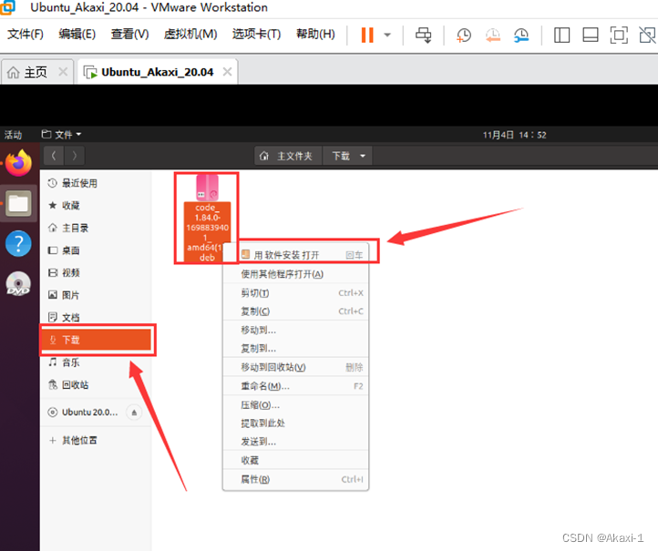Click the date and time 11月4日 14:52

[x=515, y=135]
